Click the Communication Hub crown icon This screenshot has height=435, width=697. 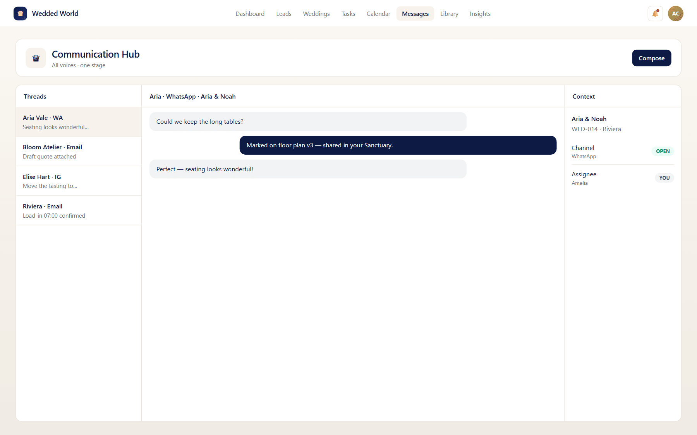pyautogui.click(x=36, y=58)
